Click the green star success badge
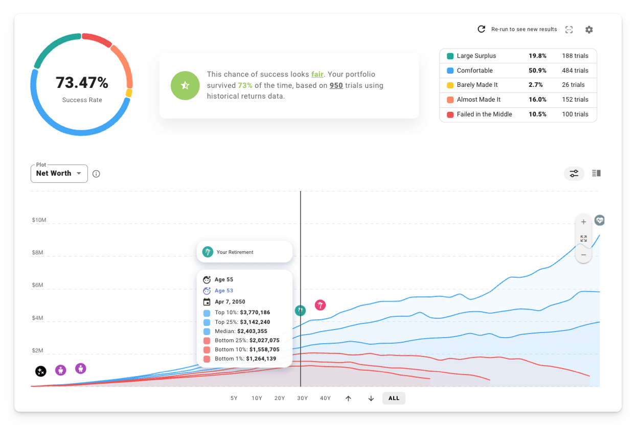This screenshot has height=425, width=636. [185, 85]
